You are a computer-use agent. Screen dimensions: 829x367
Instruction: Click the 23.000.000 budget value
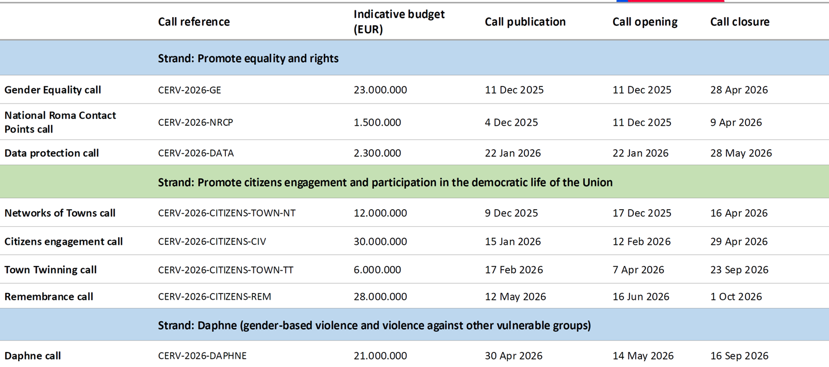(380, 90)
